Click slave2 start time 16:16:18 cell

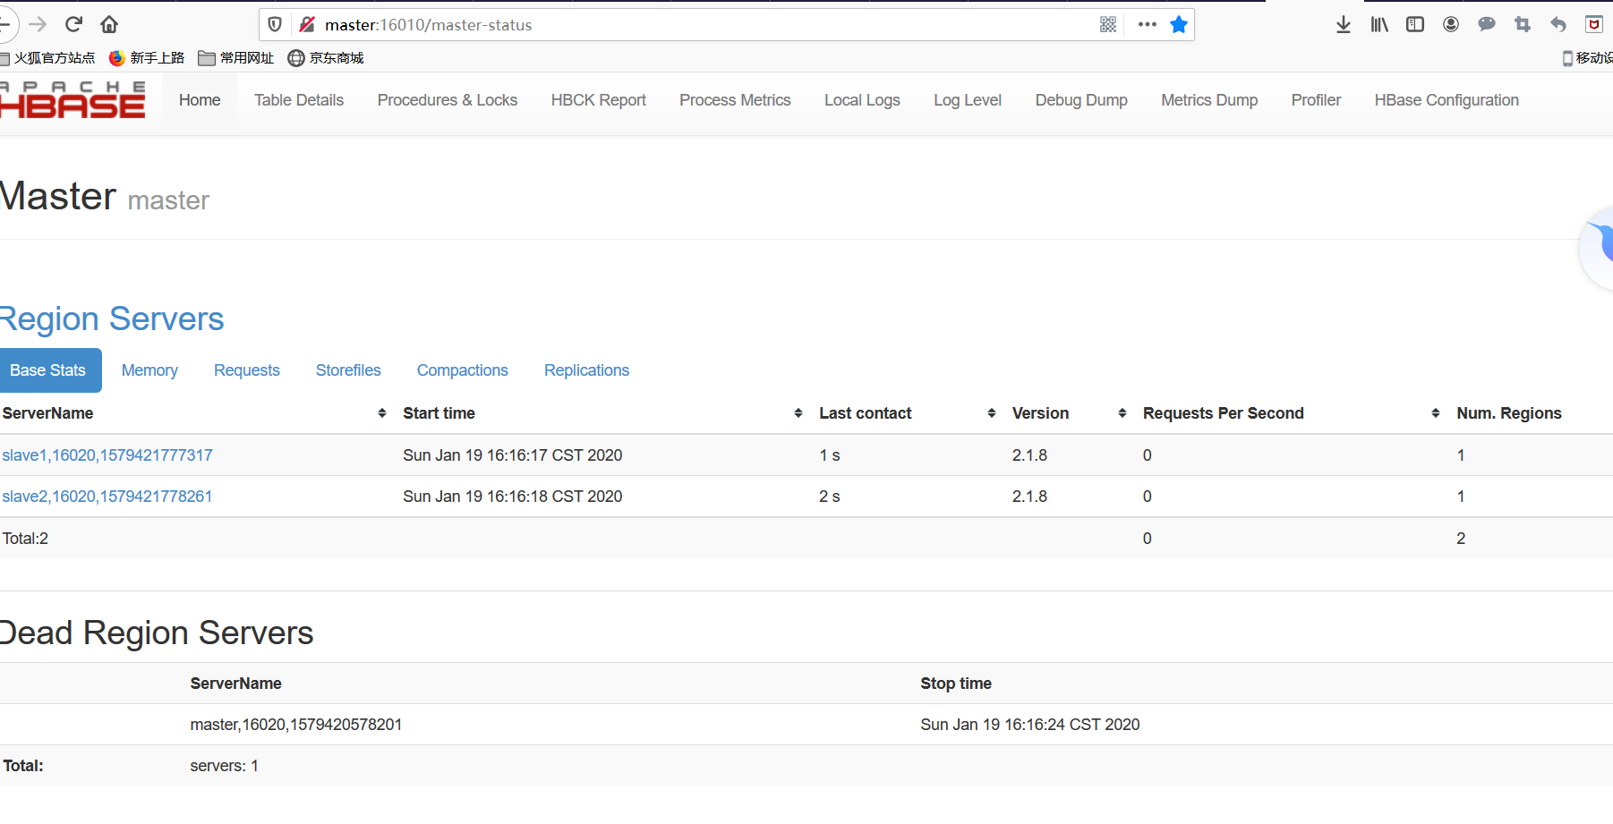[x=512, y=497]
